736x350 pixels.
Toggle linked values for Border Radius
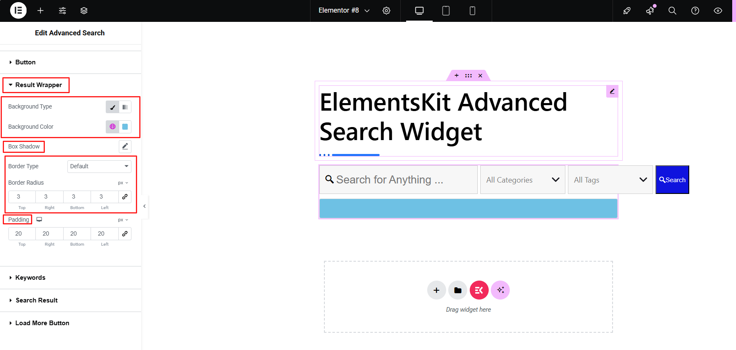pos(125,196)
